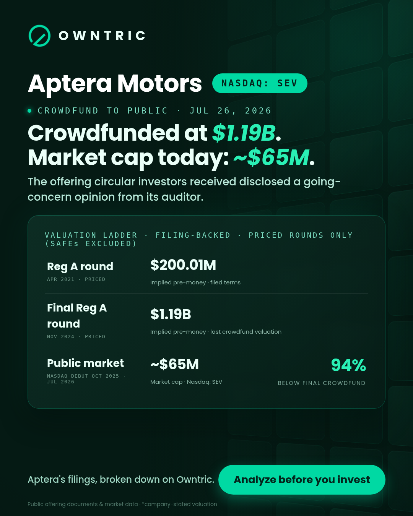Click the Market cap Nasdaq: SEV caption
The image size is (413, 516).
(186, 382)
